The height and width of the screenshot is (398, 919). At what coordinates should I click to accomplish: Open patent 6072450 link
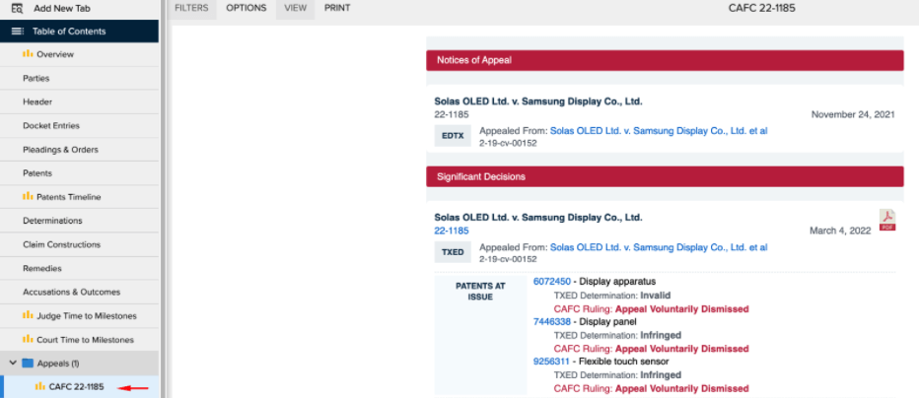[551, 282]
